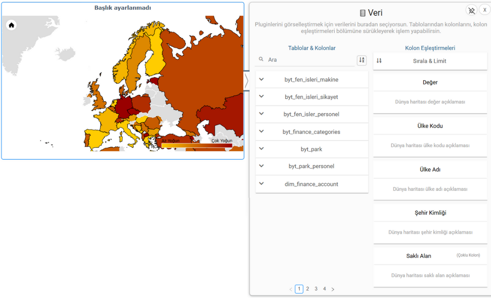The height and width of the screenshot is (298, 491).
Task: Close the Veri panel with X button
Action: pos(484,10)
